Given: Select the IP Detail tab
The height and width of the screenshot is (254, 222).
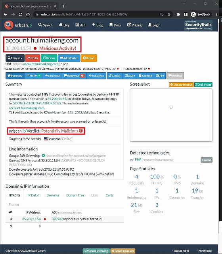Looking at the screenshot, I should [33, 195].
